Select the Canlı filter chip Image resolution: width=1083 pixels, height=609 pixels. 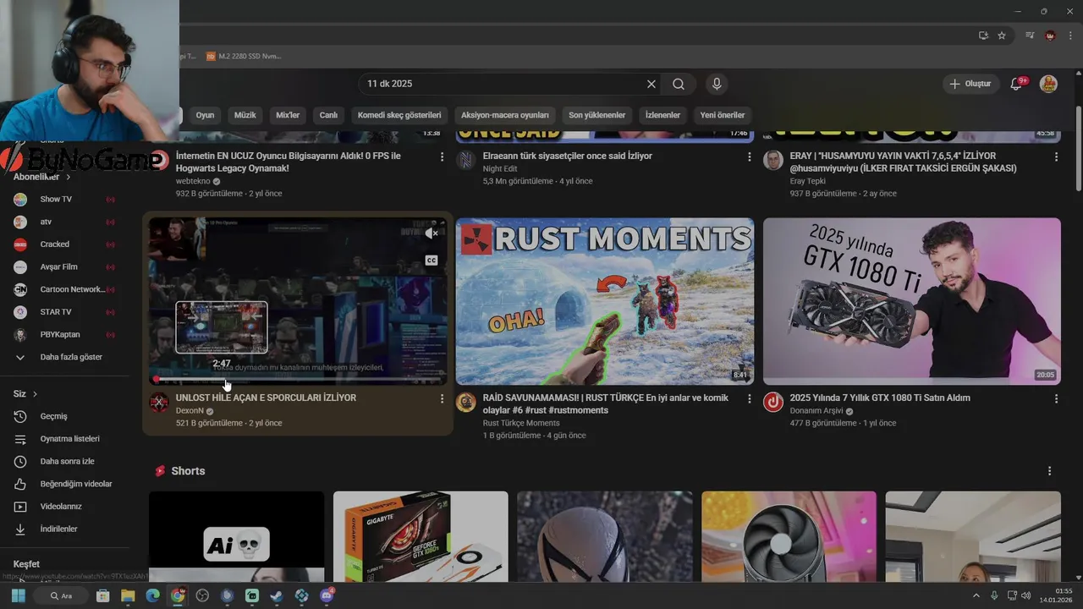pyautogui.click(x=328, y=115)
